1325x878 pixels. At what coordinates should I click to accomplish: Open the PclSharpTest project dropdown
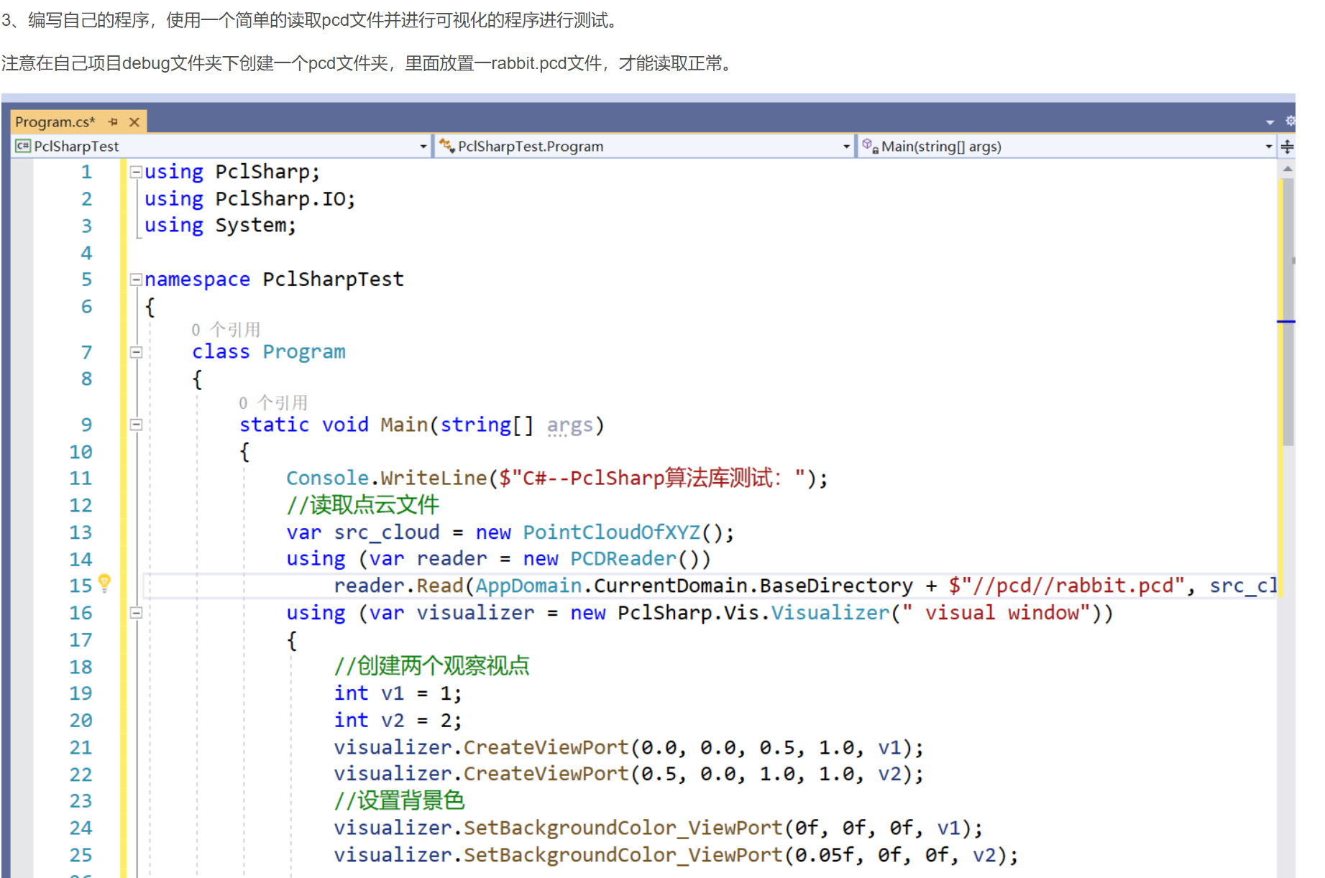click(423, 147)
